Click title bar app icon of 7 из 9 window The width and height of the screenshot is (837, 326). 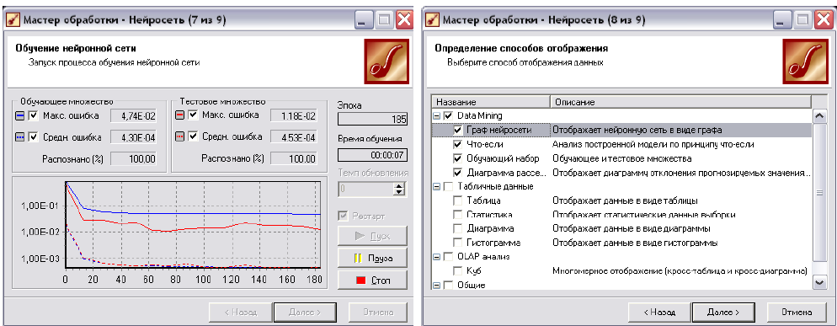pos(13,20)
